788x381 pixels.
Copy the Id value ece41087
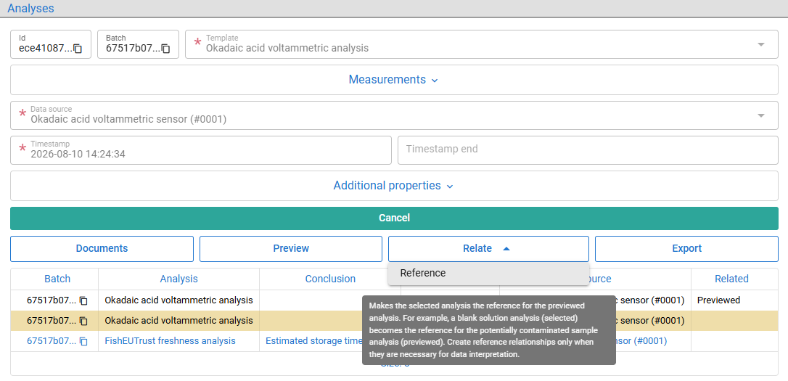click(78, 49)
